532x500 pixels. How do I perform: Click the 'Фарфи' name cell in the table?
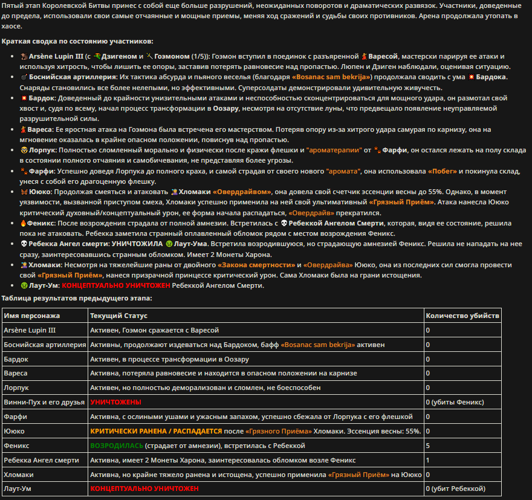pyautogui.click(x=45, y=417)
